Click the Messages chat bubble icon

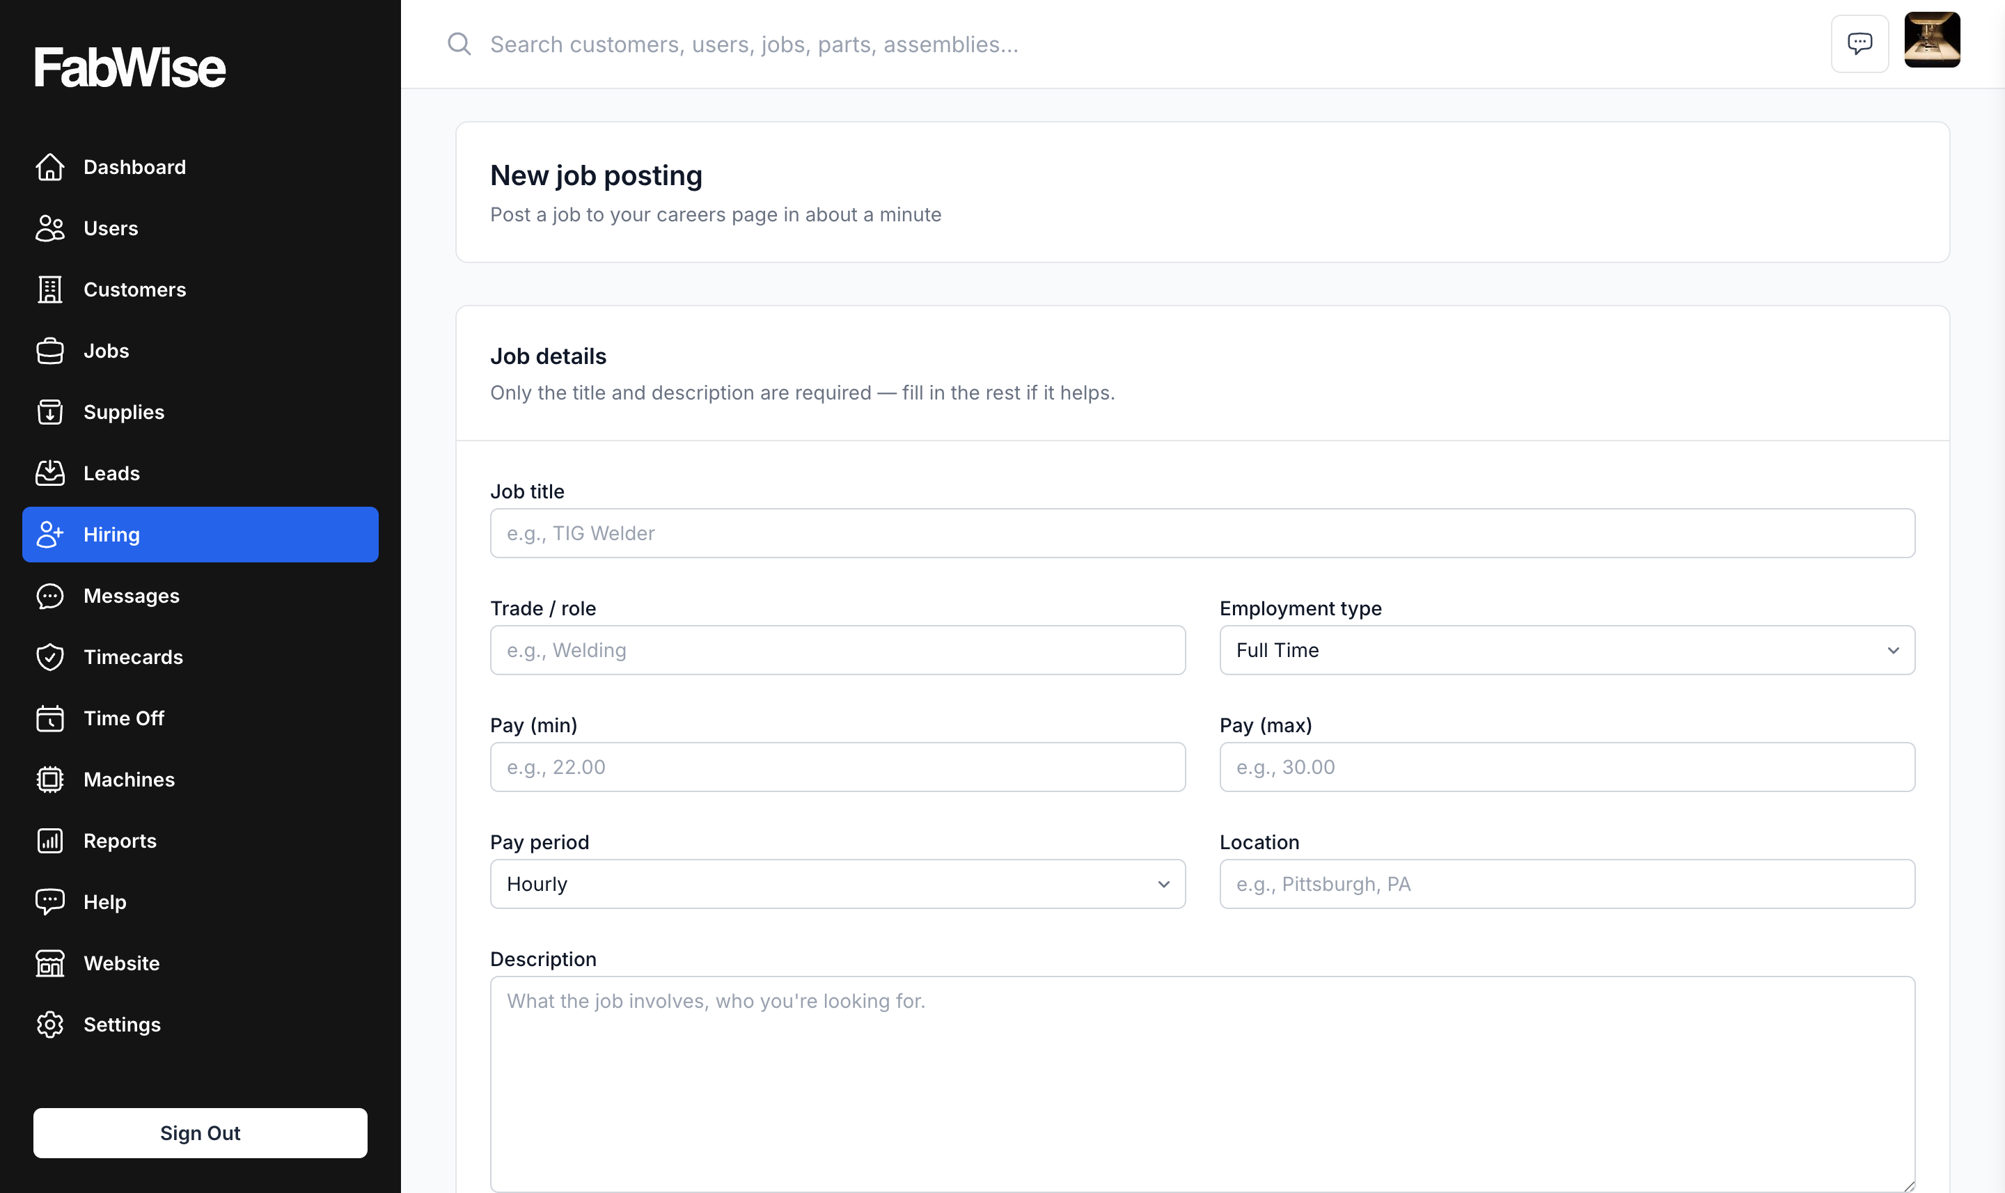tap(50, 596)
